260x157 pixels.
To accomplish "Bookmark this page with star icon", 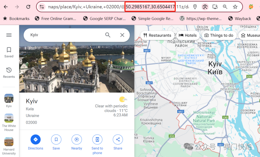I will (235, 7).
